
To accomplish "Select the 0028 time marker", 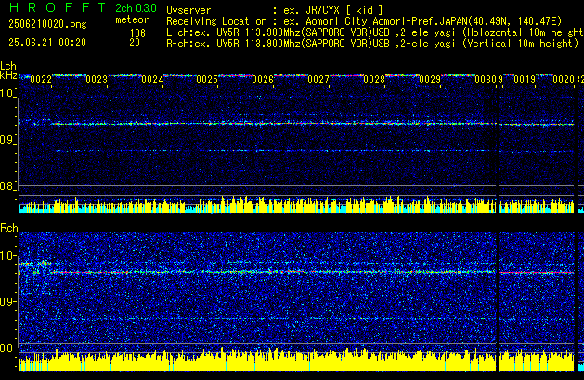I will click(374, 80).
